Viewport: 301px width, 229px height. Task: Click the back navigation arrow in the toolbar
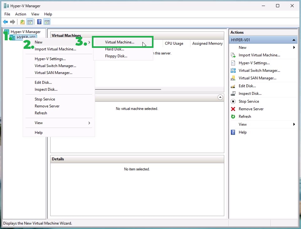pos(5,21)
